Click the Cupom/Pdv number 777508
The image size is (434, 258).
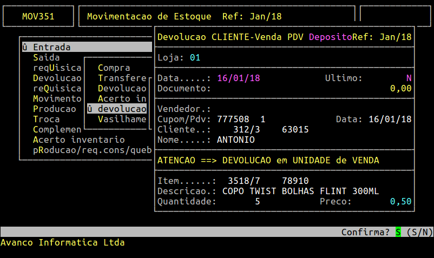[233, 119]
